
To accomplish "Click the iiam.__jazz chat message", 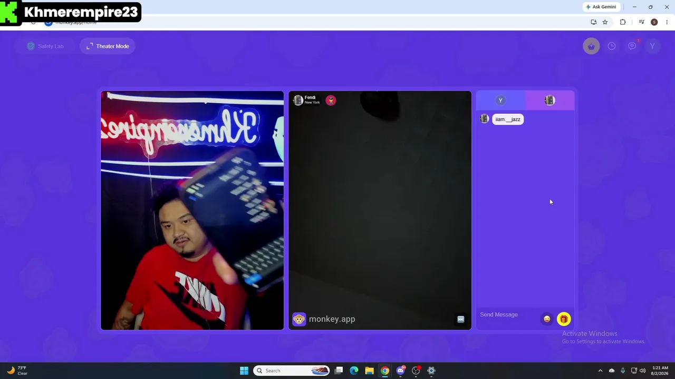I will coord(508,119).
